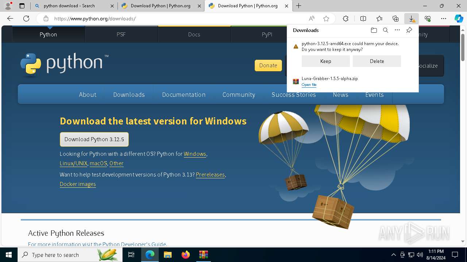
Task: Open the Python Developer's Guide link
Action: pos(134,245)
